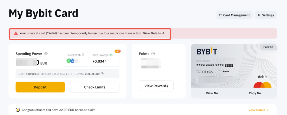287x115 pixels.
Task: Click the Check Limits button
Action: click(95, 87)
